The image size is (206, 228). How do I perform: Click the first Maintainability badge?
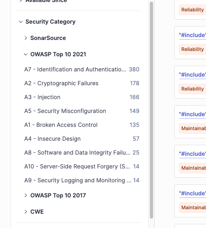tap(192, 128)
